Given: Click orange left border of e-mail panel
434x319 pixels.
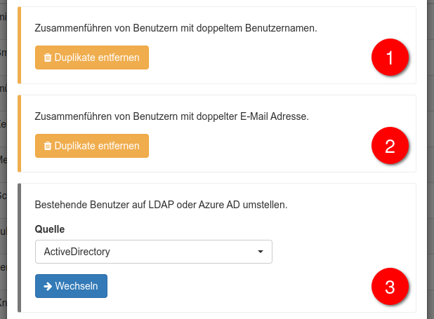Looking at the screenshot, I should 20,133.
